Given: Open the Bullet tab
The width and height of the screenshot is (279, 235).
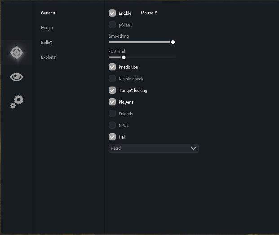Looking at the screenshot, I should pos(46,43).
